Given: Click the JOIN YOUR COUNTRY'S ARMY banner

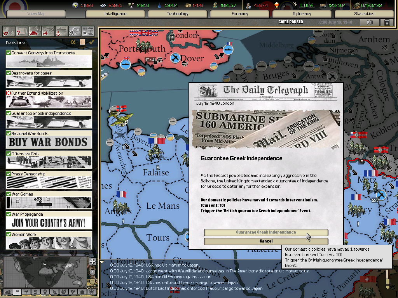Looking at the screenshot, I should pyautogui.click(x=49, y=223).
